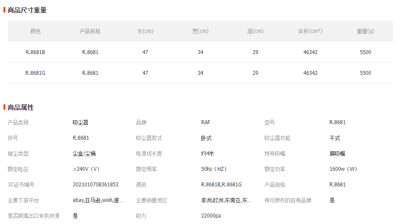
Task: Click the 吸尘器 category value
Action: point(80,122)
